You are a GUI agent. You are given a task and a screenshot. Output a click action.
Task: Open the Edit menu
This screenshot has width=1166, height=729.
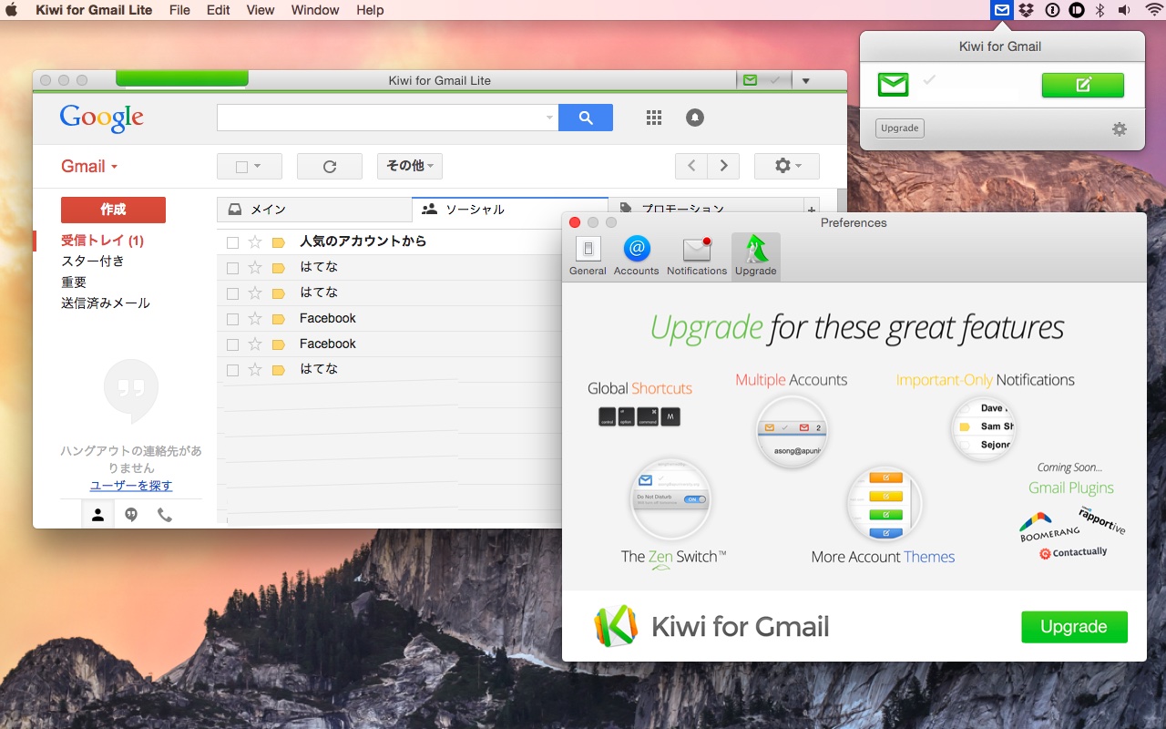(218, 10)
